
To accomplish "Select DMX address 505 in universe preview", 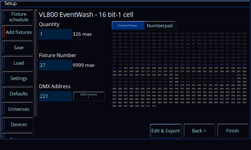I will (x=114, y=106).
